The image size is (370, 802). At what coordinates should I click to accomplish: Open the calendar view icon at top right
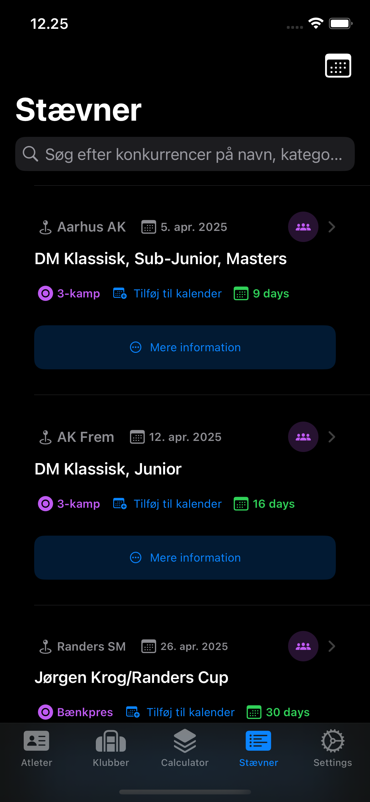[338, 66]
